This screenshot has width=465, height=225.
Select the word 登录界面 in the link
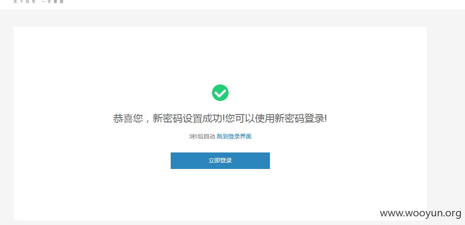coord(240,136)
